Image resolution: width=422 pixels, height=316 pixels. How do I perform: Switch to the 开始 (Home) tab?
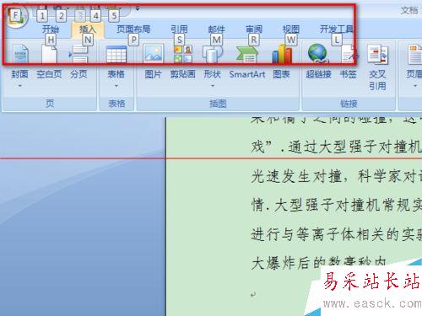point(51,29)
